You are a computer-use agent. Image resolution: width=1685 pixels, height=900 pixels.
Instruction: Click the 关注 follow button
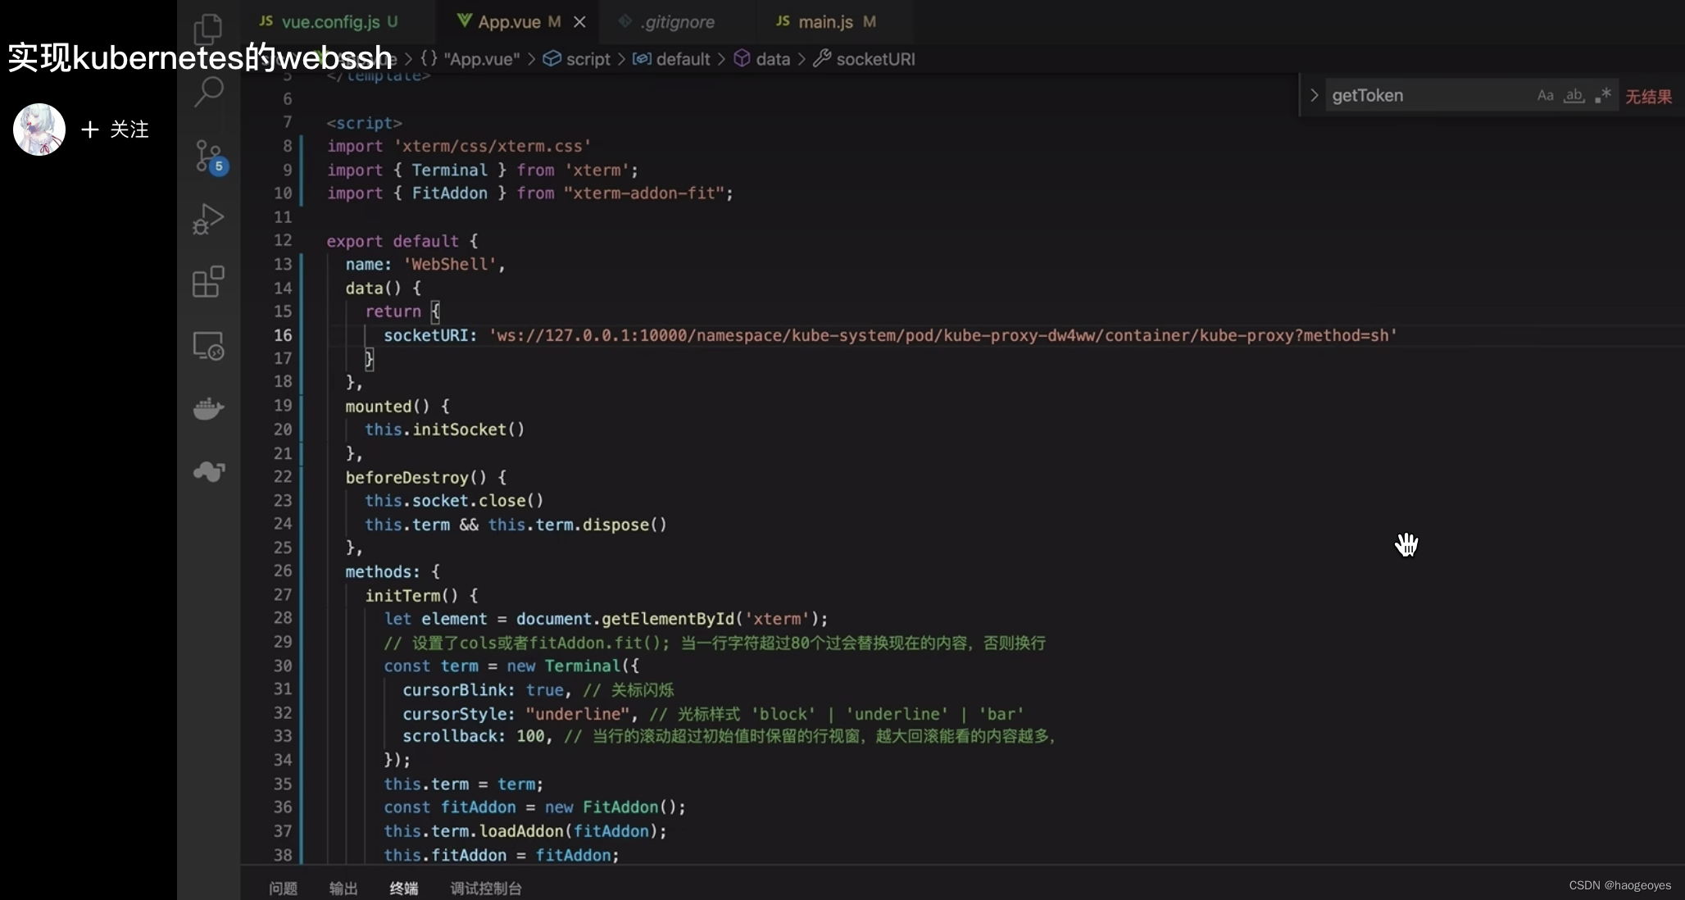116,130
